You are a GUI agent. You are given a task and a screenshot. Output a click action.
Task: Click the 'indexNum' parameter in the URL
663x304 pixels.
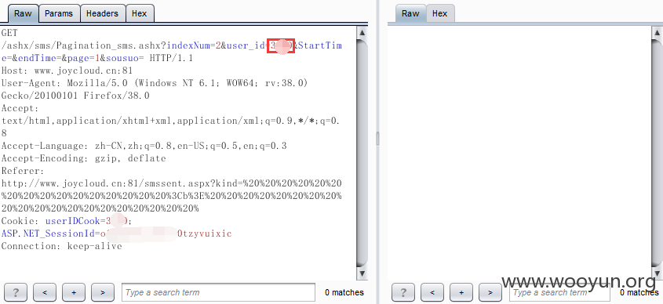(x=188, y=45)
